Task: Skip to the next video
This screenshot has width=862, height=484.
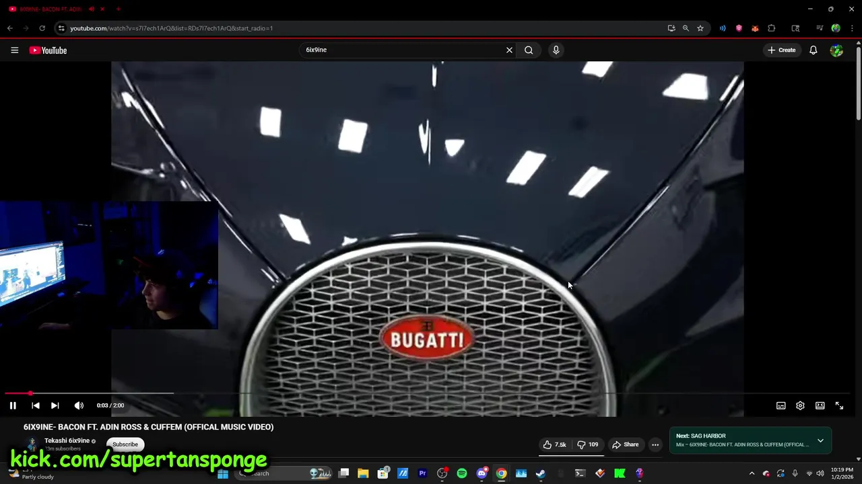Action: tap(55, 405)
